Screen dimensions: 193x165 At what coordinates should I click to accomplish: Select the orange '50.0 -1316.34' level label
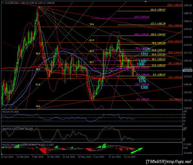(175, 52)
